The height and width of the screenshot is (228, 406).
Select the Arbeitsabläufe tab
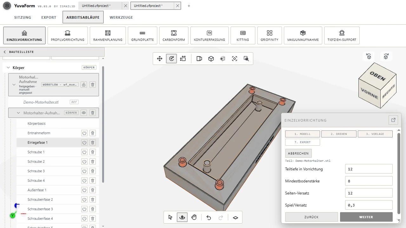pyautogui.click(x=83, y=17)
